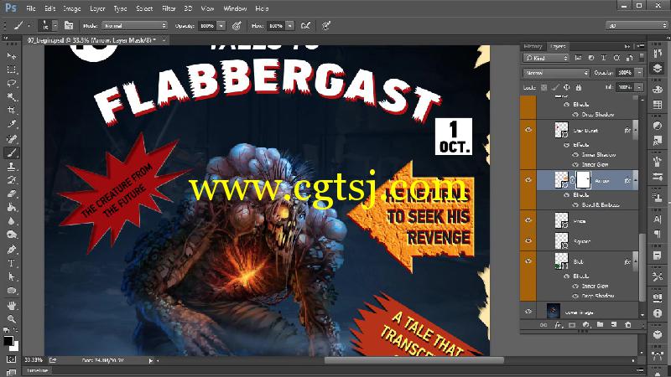Image resolution: width=671 pixels, height=377 pixels.
Task: Open the Layer menu
Action: point(97,8)
